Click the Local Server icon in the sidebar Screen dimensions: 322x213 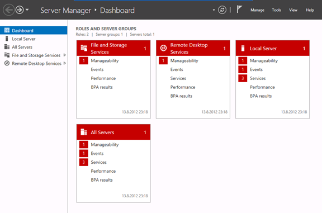click(7, 39)
